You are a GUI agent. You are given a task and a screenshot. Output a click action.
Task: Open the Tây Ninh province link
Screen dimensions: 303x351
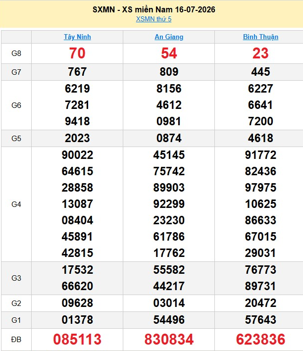[x=77, y=37]
